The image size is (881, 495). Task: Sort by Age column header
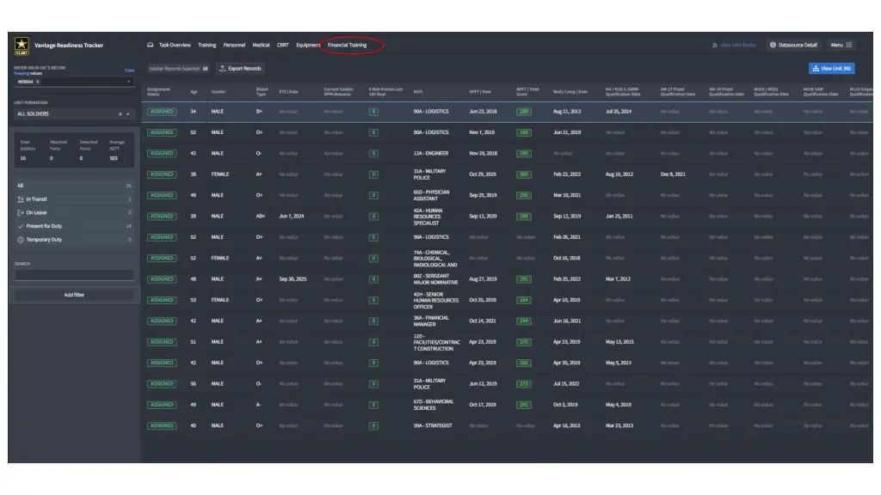(x=194, y=91)
